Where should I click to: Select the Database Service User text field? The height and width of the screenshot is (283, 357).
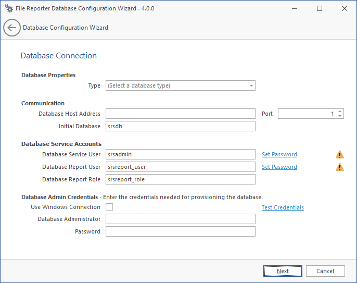(180, 154)
